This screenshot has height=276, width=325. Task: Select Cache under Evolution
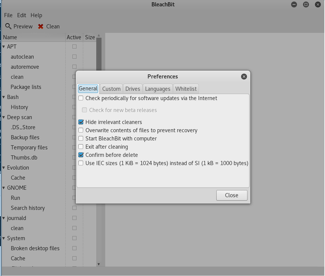[x=18, y=178]
